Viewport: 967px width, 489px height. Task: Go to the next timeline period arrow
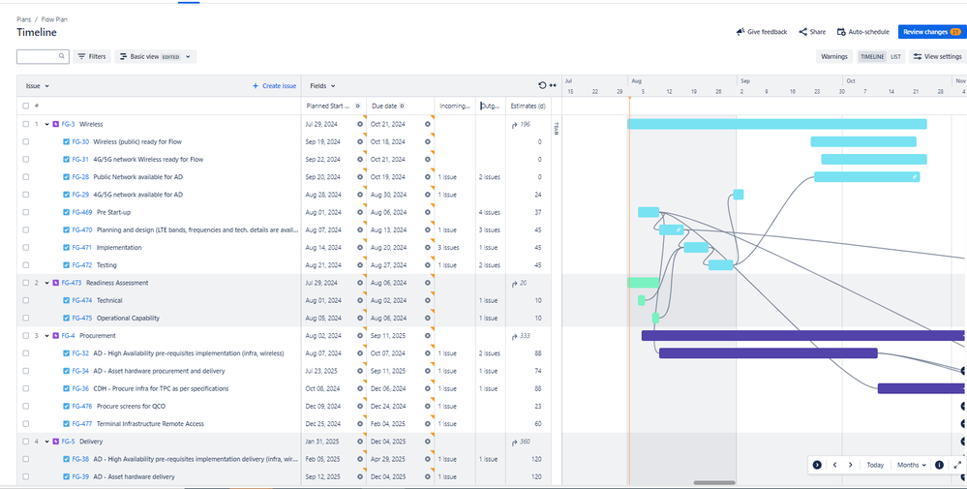click(851, 465)
